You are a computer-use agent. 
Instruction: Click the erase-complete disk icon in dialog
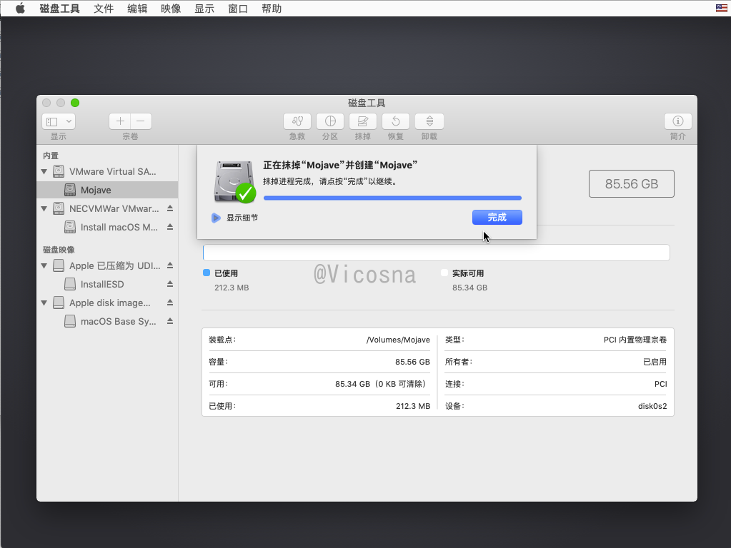[x=235, y=181]
